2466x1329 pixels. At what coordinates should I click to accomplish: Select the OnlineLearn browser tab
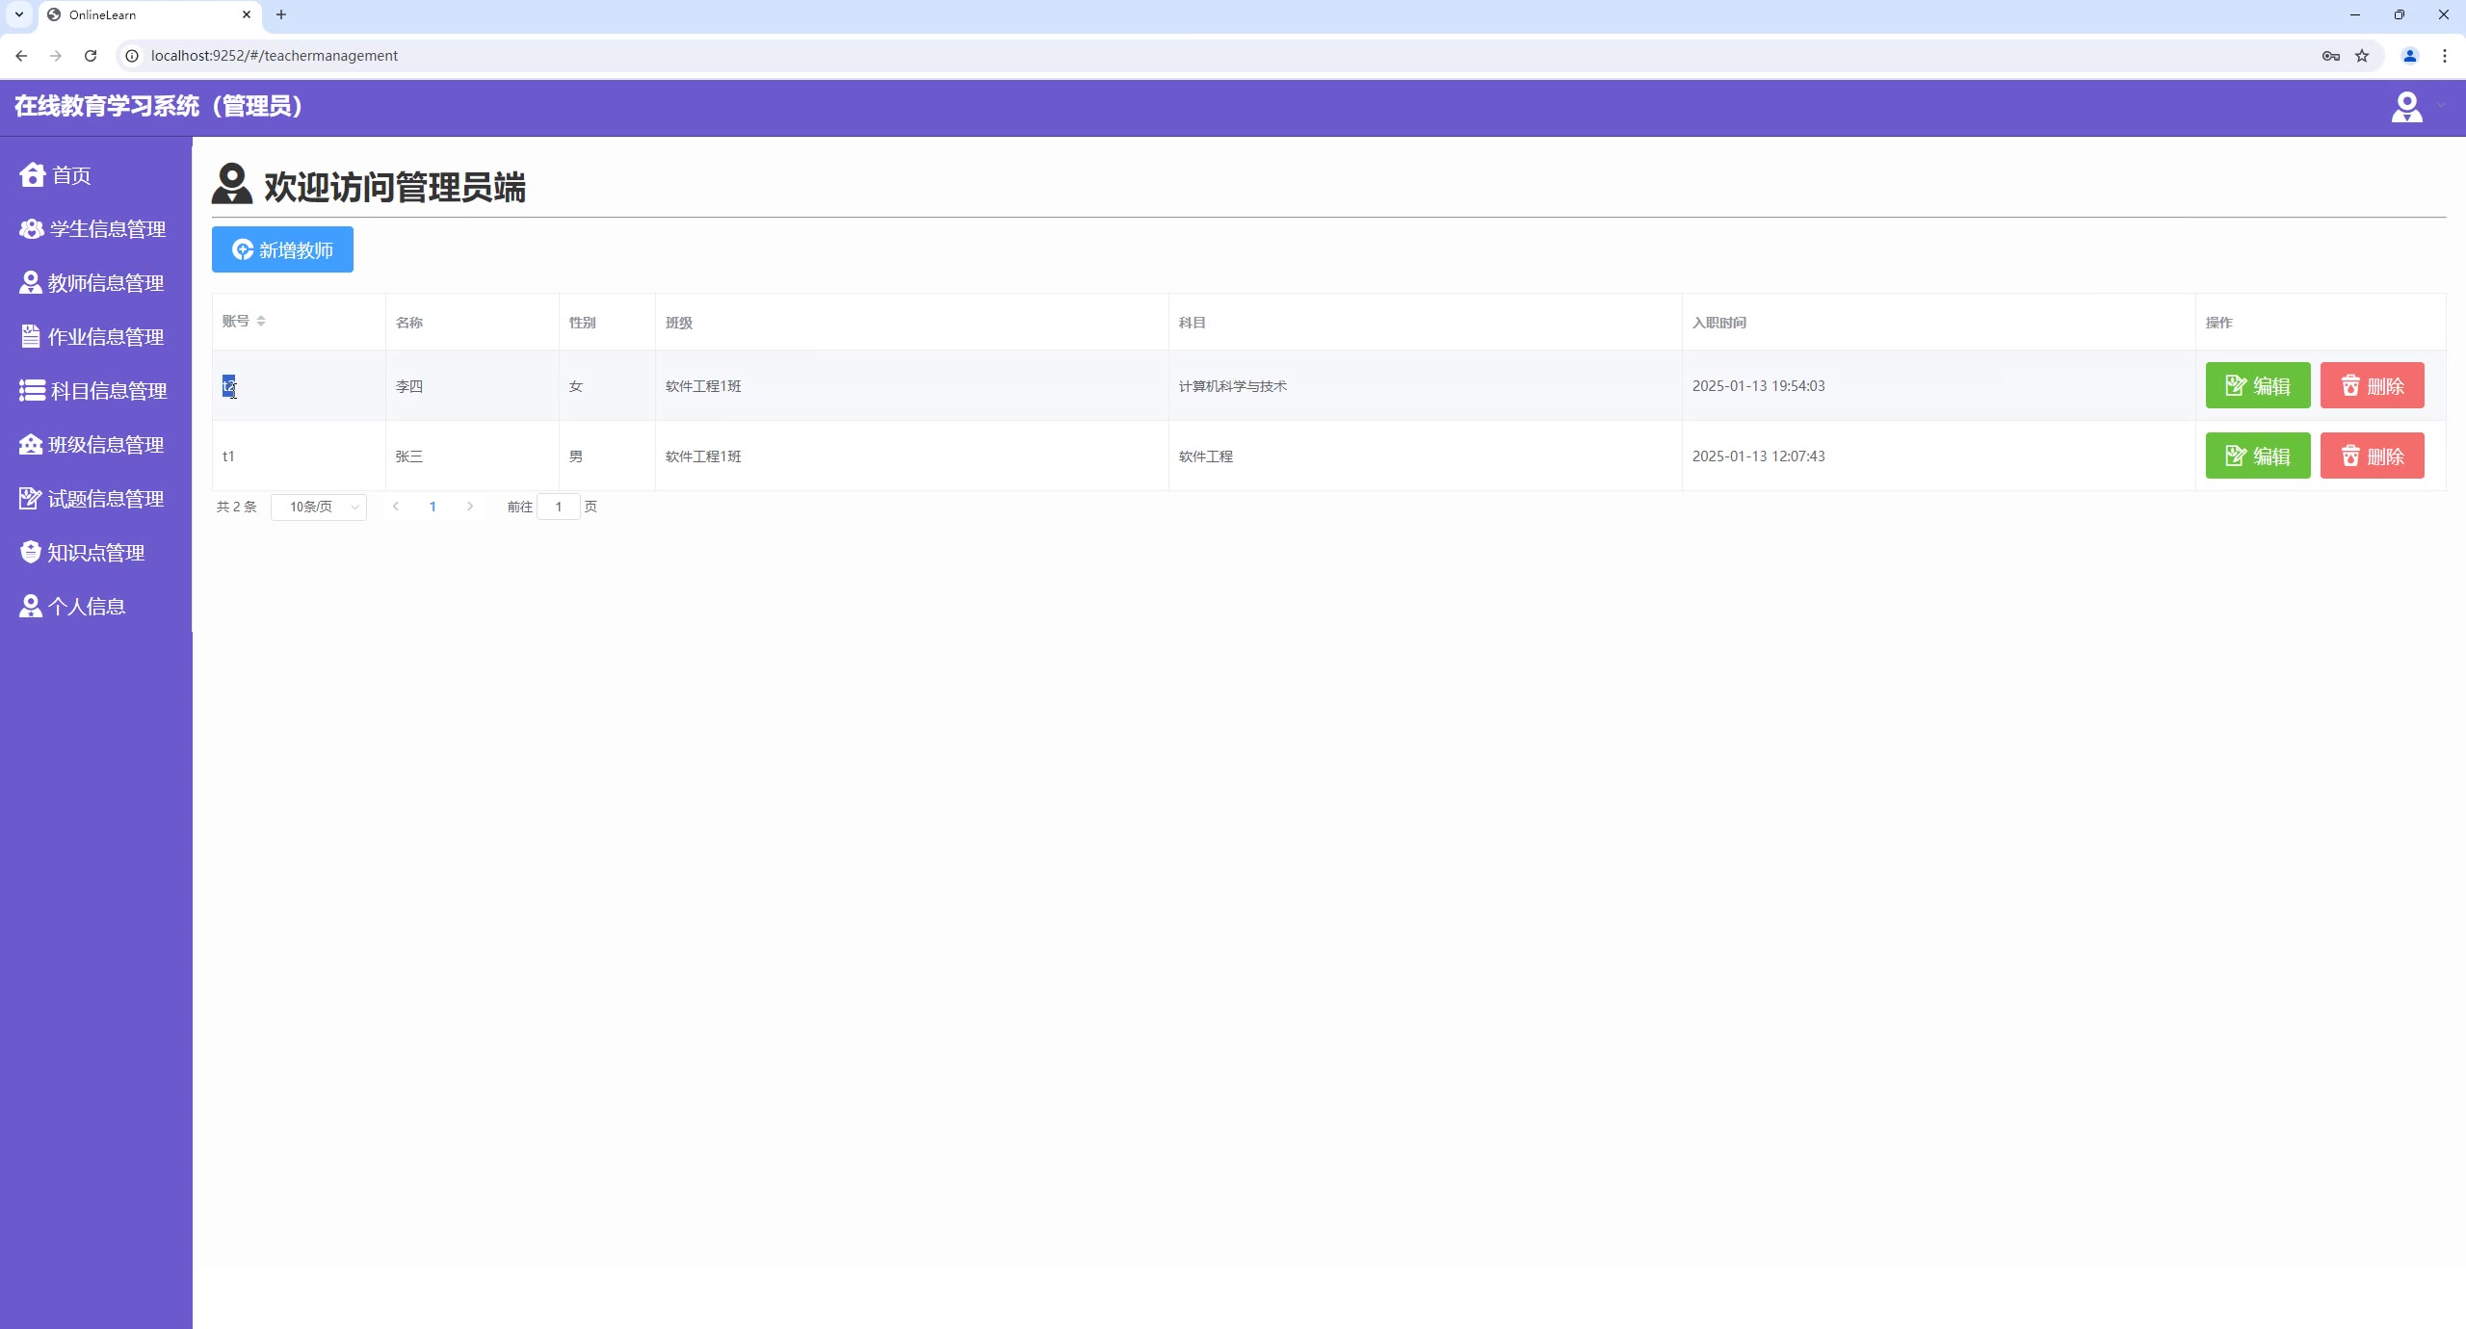point(149,15)
